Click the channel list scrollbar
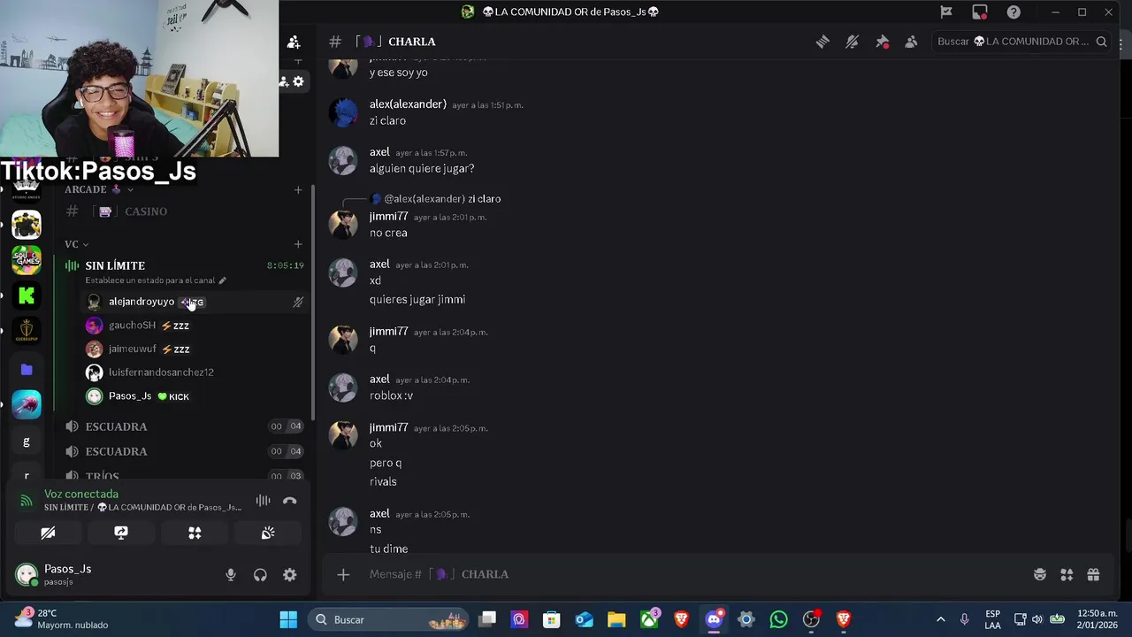Viewport: 1132px width, 637px height. click(x=313, y=301)
